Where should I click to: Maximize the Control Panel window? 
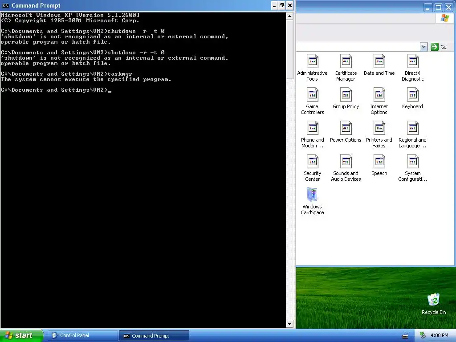(438, 8)
